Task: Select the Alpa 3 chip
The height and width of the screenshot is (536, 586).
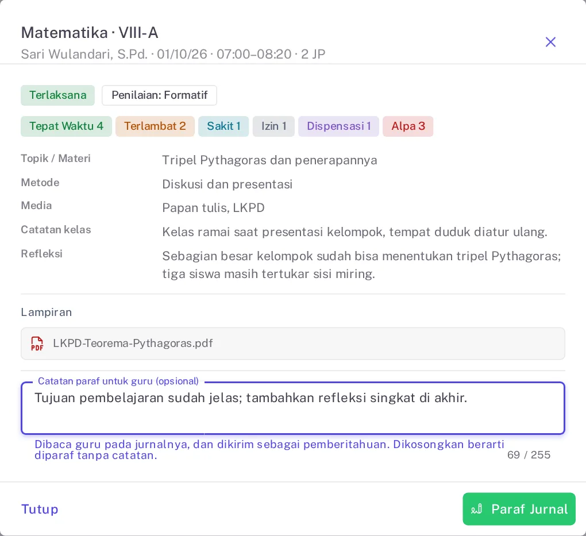Action: coord(408,126)
